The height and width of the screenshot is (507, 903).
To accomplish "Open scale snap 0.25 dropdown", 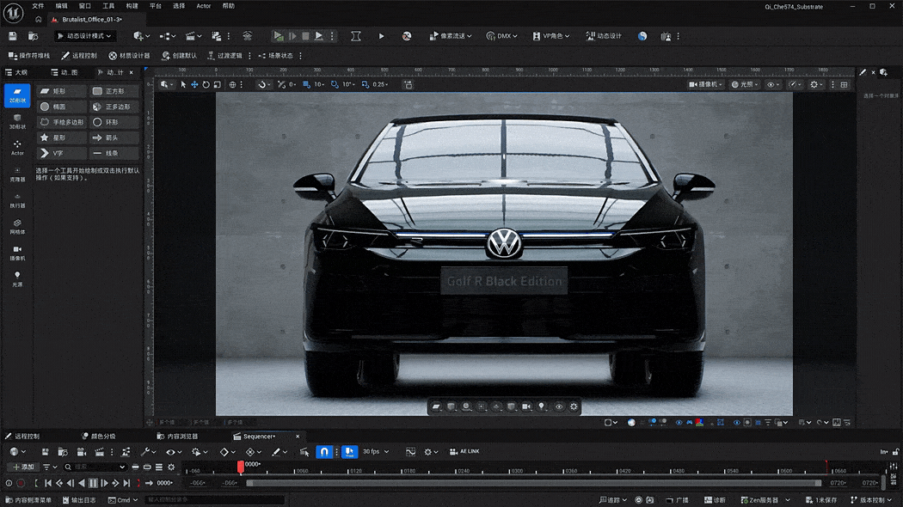I will 381,84.
